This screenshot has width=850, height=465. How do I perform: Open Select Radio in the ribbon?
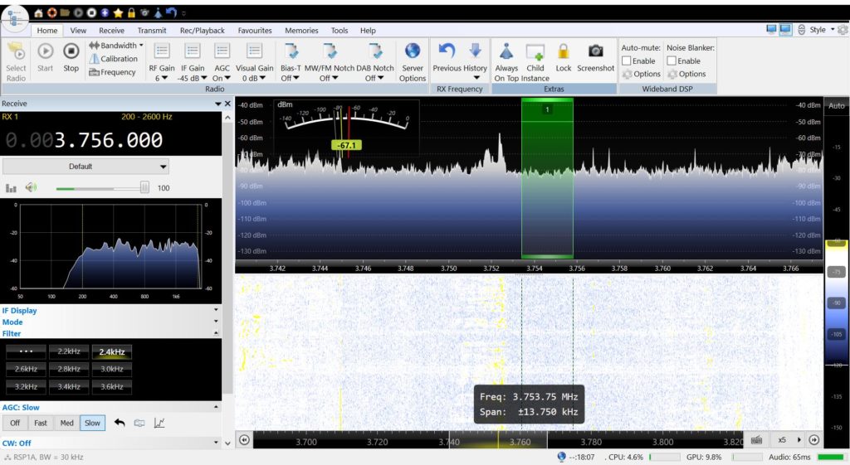click(x=16, y=61)
